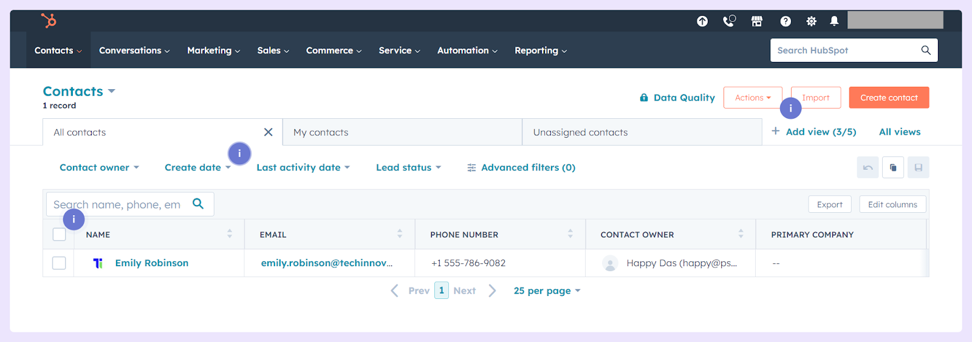
Task: Click the Advanced filters sliders icon
Action: coord(471,168)
